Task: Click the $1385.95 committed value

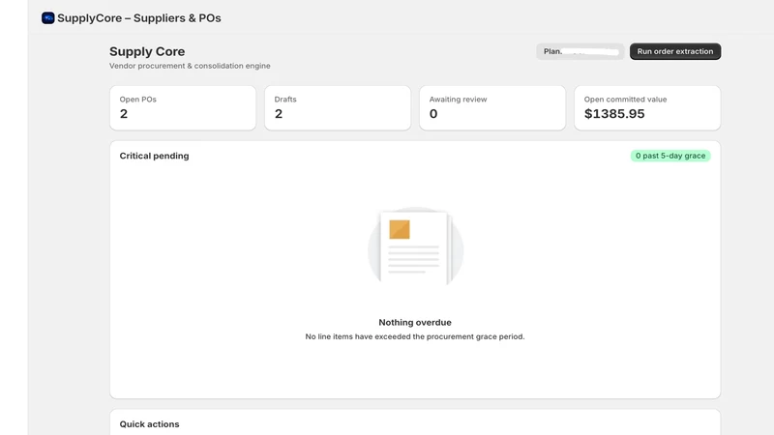Action: (614, 114)
